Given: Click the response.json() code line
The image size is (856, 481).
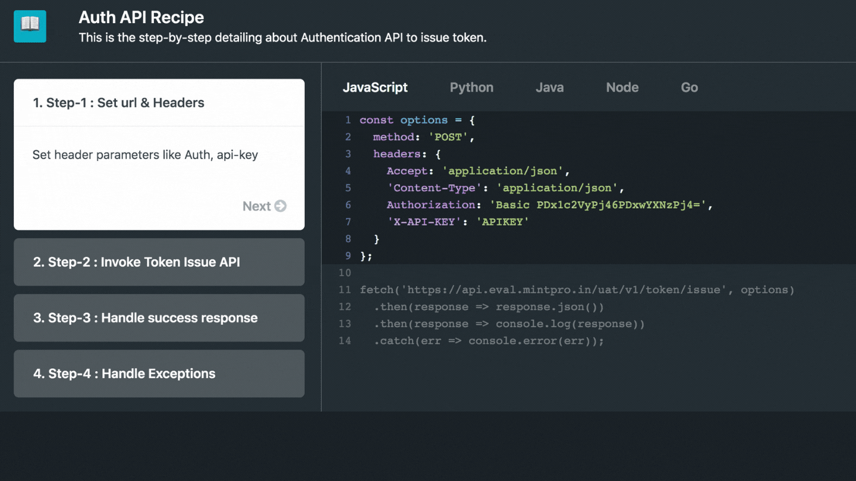Looking at the screenshot, I should coord(489,307).
